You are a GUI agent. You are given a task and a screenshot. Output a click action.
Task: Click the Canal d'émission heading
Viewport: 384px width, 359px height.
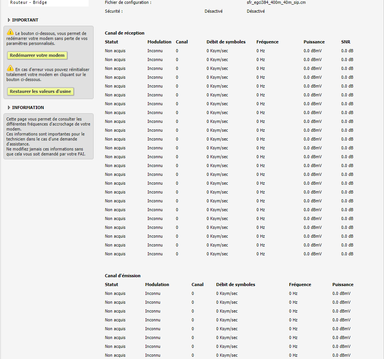pyautogui.click(x=123, y=276)
